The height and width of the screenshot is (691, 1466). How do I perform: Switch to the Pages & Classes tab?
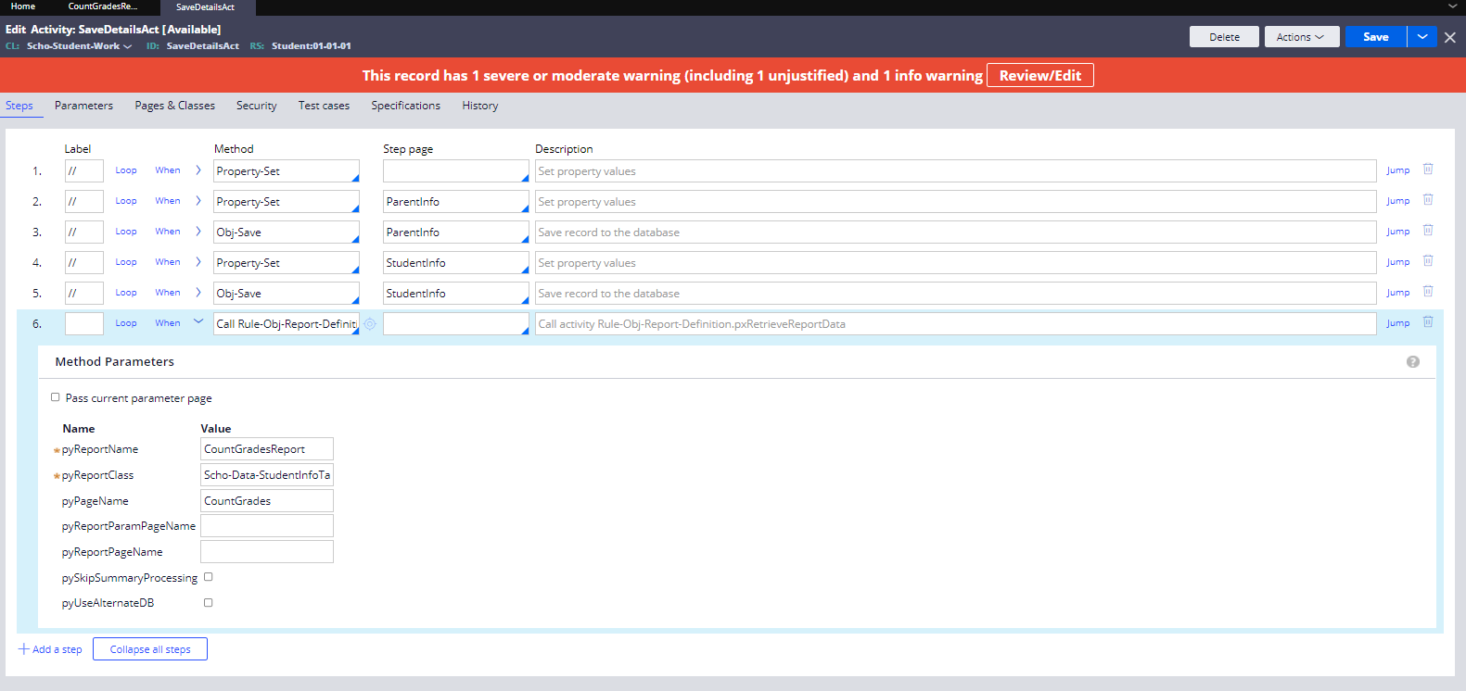174,106
